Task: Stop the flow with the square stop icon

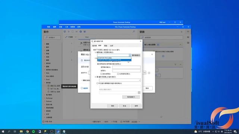Action: [x=73, y=31]
